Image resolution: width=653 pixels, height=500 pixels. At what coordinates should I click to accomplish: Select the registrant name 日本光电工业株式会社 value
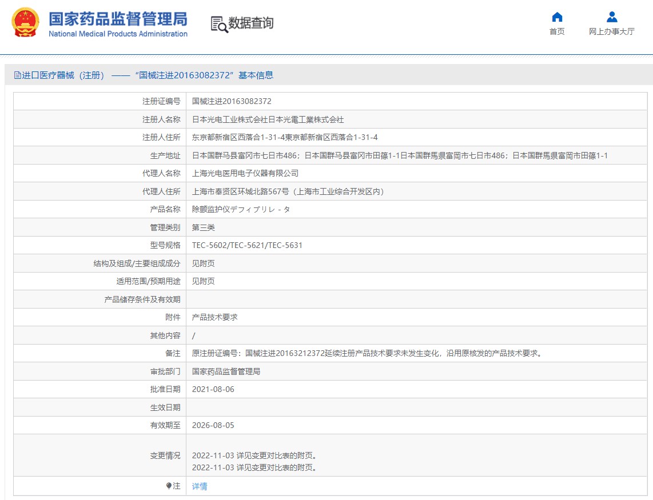(268, 119)
